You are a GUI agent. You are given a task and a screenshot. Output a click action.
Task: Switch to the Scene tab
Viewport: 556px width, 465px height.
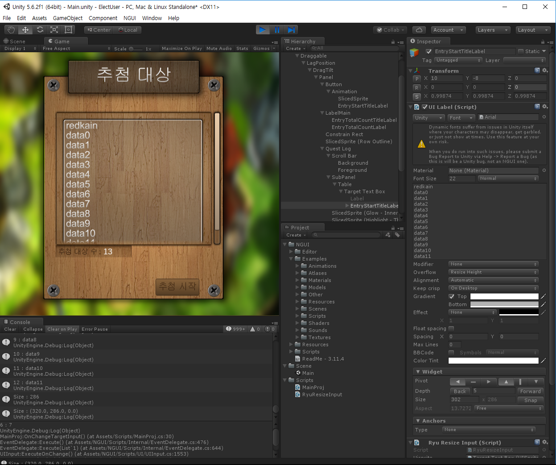pyautogui.click(x=14, y=42)
